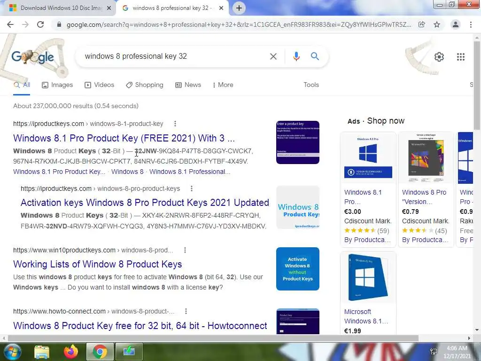Open Working Lists of Window 8 Product Keys
The image size is (481, 361).
[98, 264]
